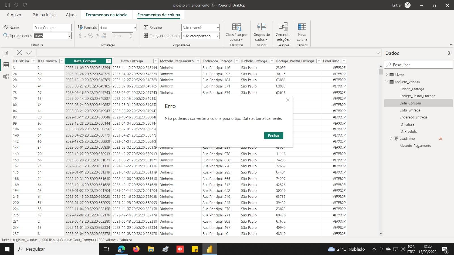Click Windows taskbar search box

pyautogui.click(x=57, y=249)
